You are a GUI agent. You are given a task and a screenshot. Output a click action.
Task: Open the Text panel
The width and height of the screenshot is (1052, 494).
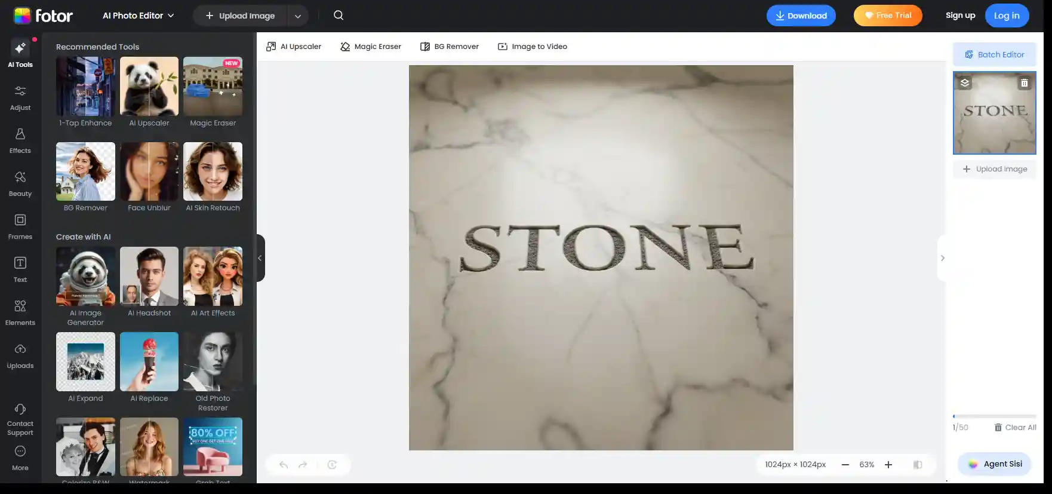click(x=20, y=270)
